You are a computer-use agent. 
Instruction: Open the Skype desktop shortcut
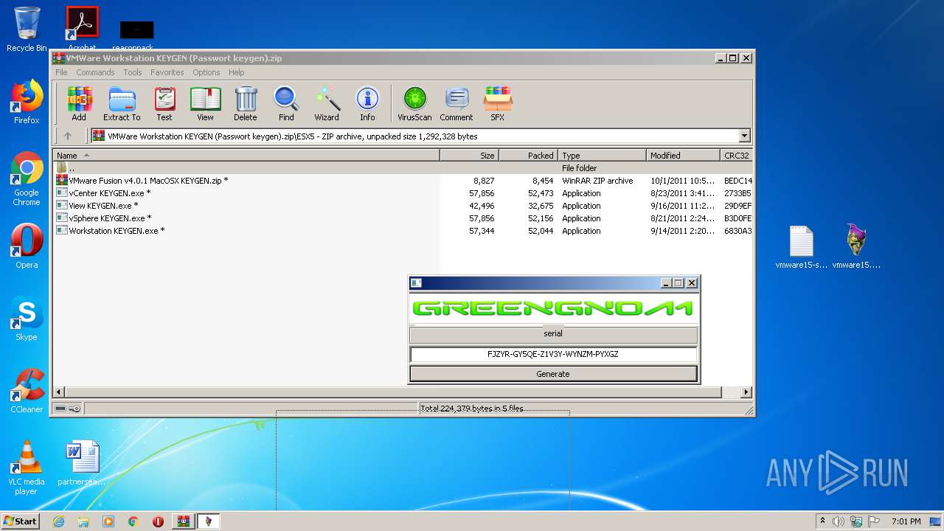(27, 319)
